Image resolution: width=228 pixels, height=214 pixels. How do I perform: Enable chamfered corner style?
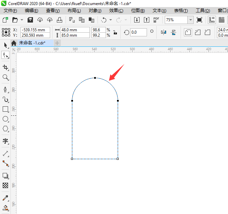[207, 32]
